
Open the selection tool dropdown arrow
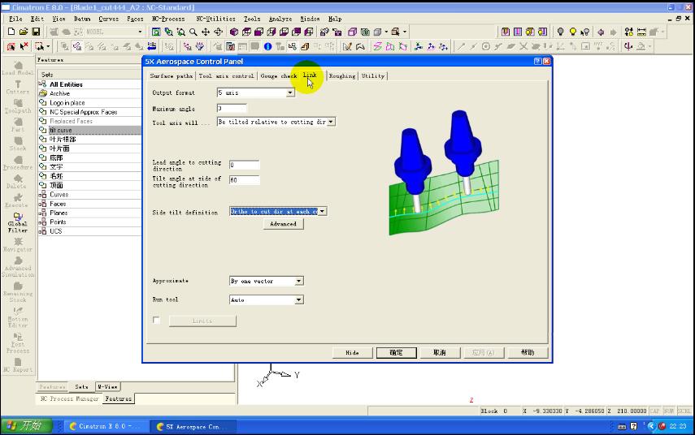(x=48, y=46)
